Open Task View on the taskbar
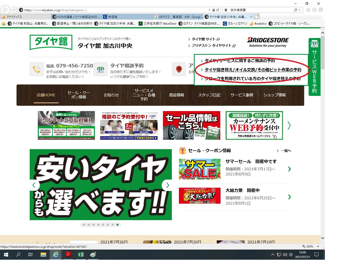The image size is (351, 263). click(x=30, y=255)
